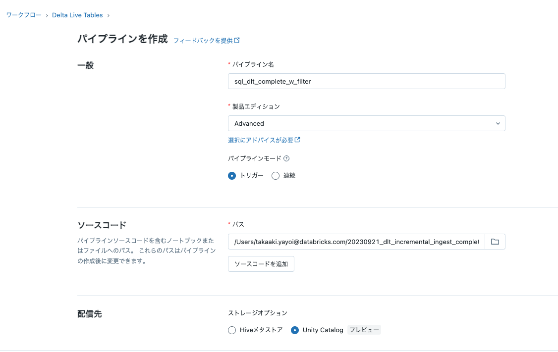558x352 pixels.
Task: Click the dropdown chevron on the Advanced selector
Action: [498, 123]
